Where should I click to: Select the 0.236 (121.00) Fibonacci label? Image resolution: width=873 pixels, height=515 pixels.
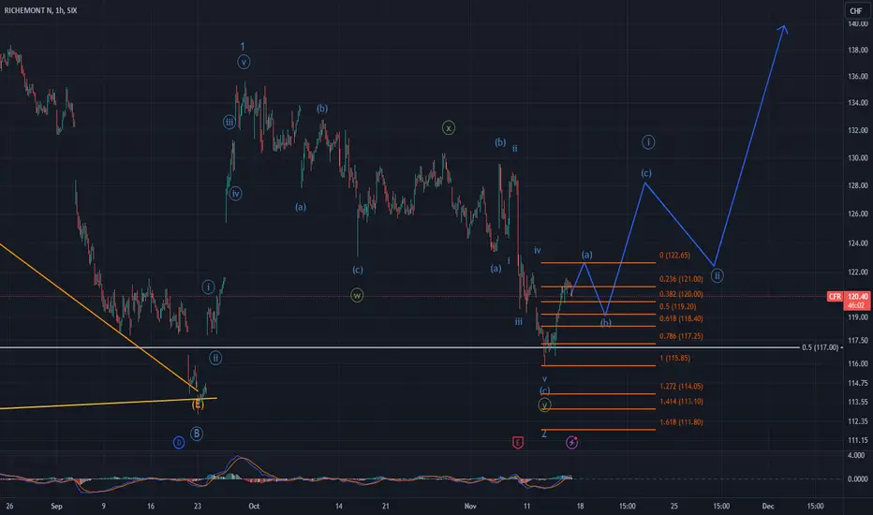(681, 279)
